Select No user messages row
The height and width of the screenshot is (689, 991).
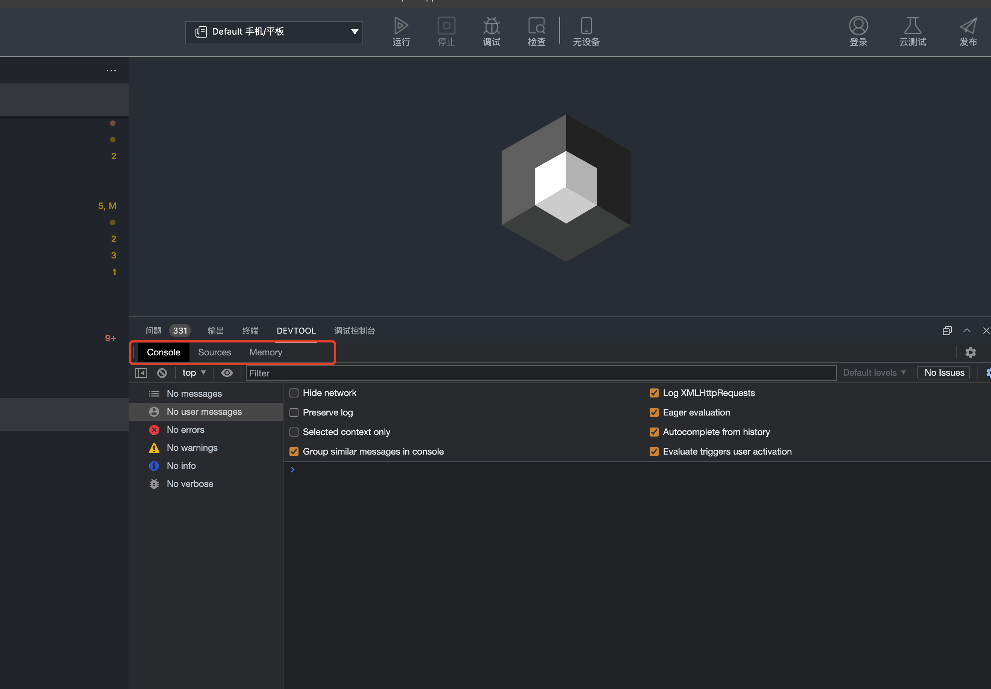click(x=206, y=412)
